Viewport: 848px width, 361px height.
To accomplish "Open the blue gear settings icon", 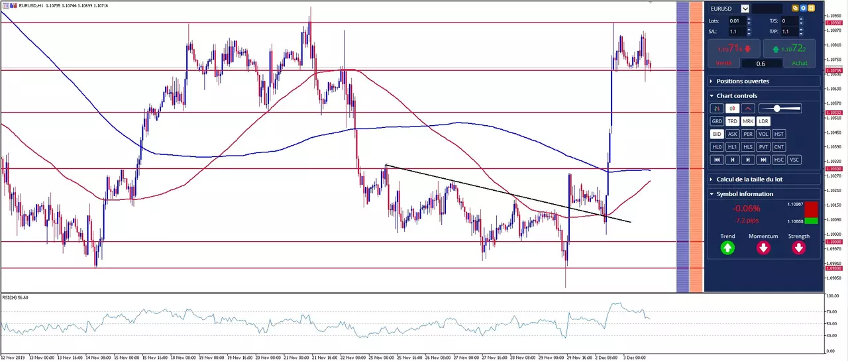I will (803, 8).
